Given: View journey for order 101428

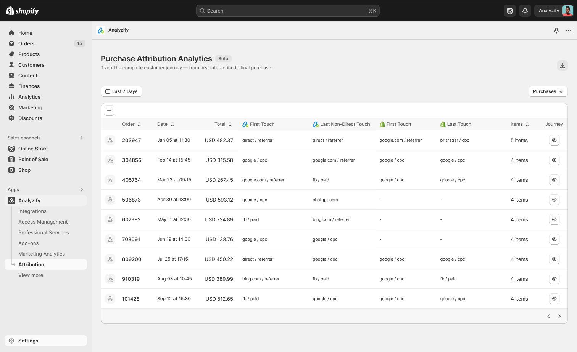Looking at the screenshot, I should [554, 299].
